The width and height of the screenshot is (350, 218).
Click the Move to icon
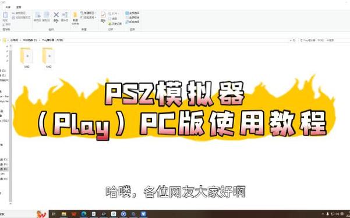click(x=37, y=15)
